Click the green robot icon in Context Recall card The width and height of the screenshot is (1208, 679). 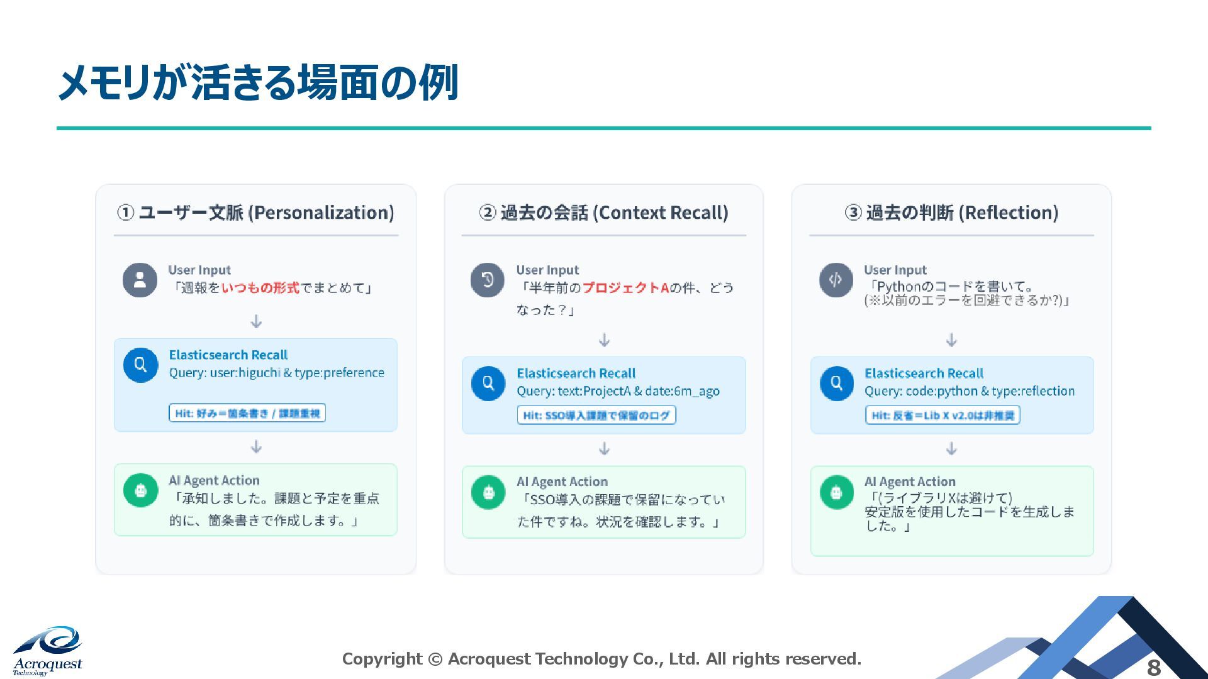coord(488,492)
